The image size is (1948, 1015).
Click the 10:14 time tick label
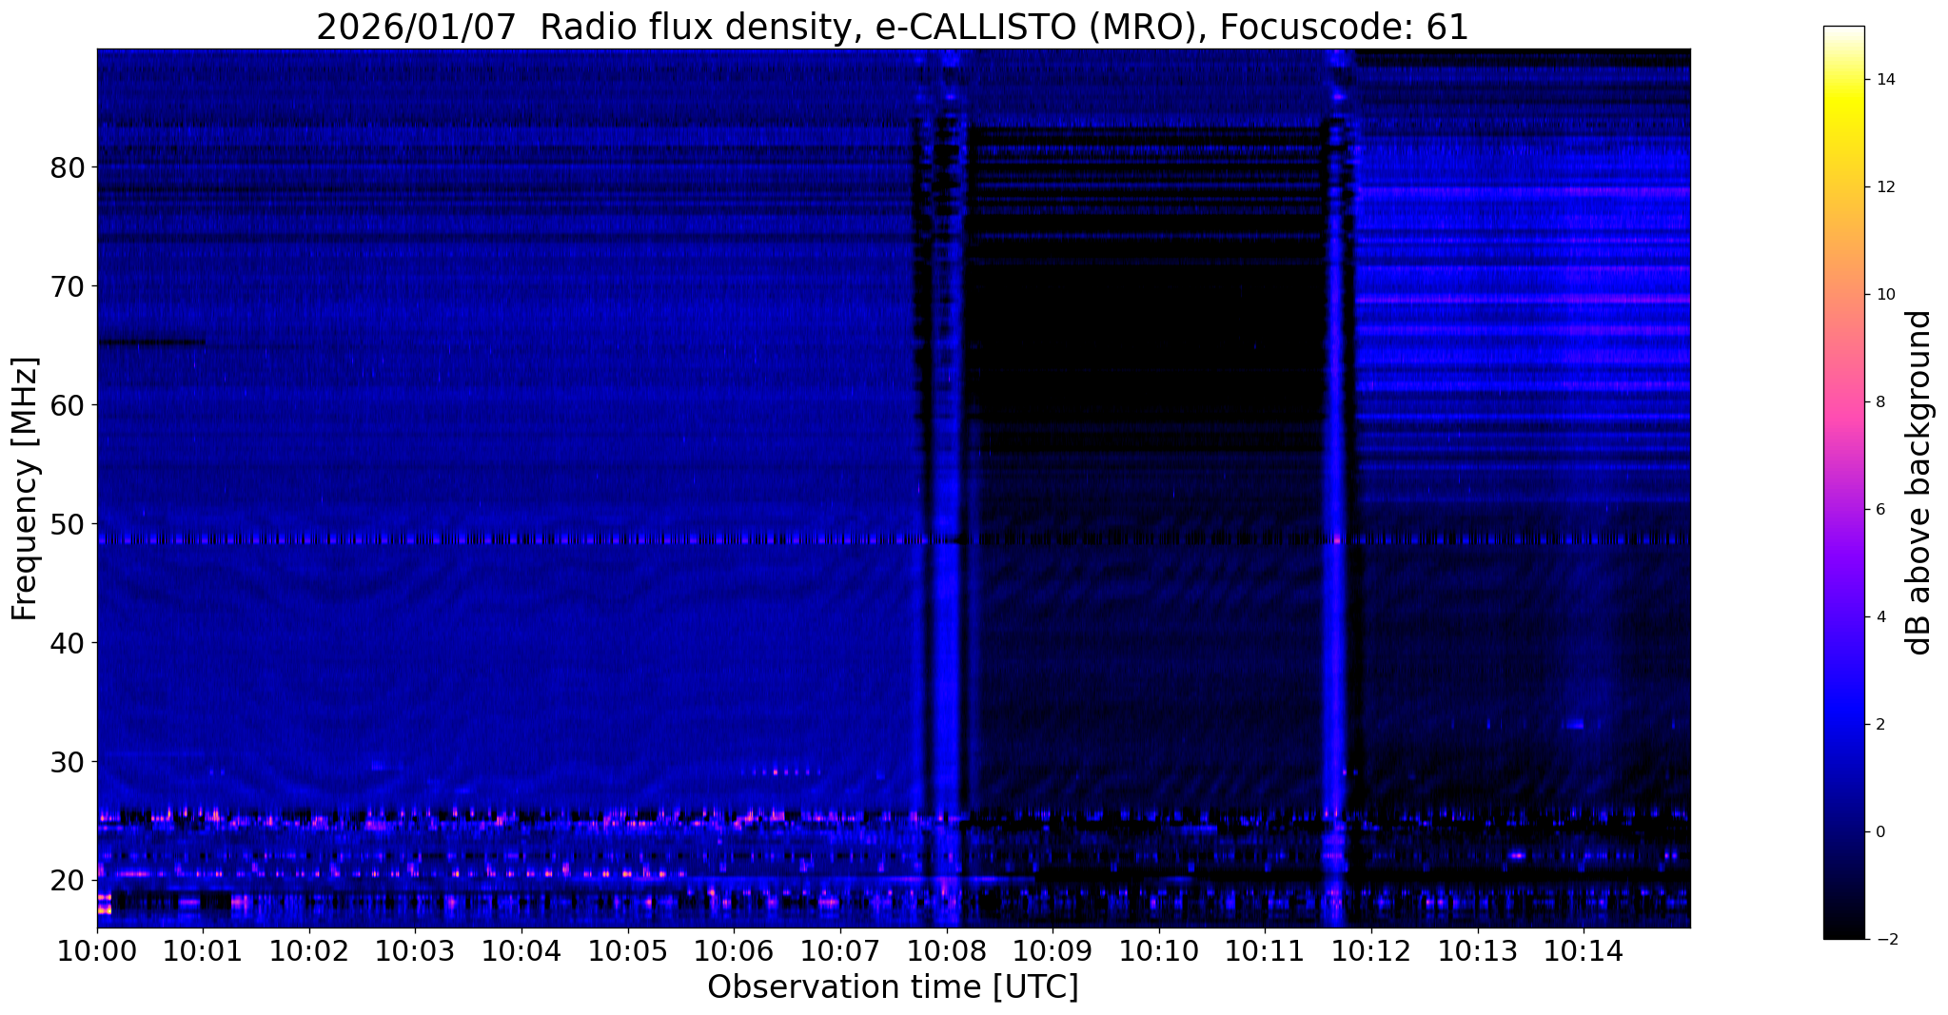(1584, 950)
